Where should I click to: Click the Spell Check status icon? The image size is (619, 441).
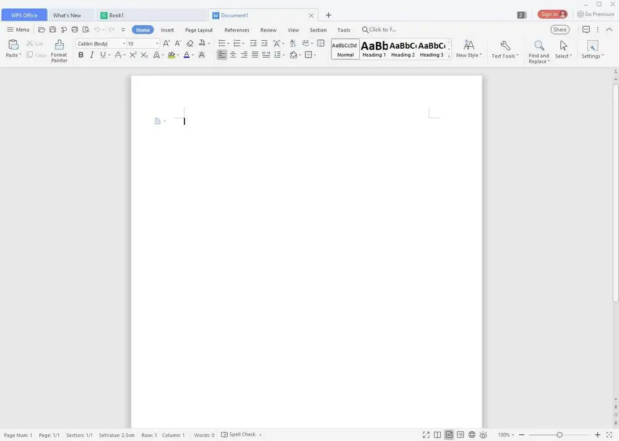(224, 435)
